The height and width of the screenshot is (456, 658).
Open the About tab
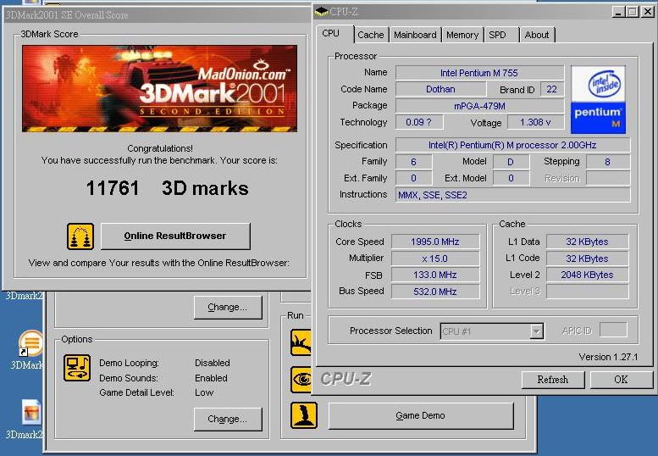pyautogui.click(x=537, y=35)
